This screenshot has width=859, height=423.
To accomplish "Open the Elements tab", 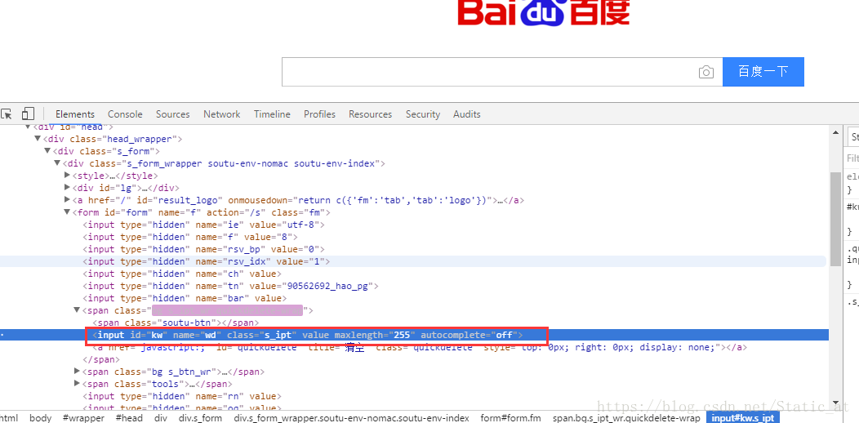I will point(75,114).
